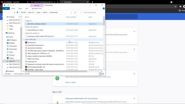Click Show in folder link for ProtonVPN
Image resolution: width=185 pixels, height=104 pixels.
pyautogui.click(x=71, y=82)
